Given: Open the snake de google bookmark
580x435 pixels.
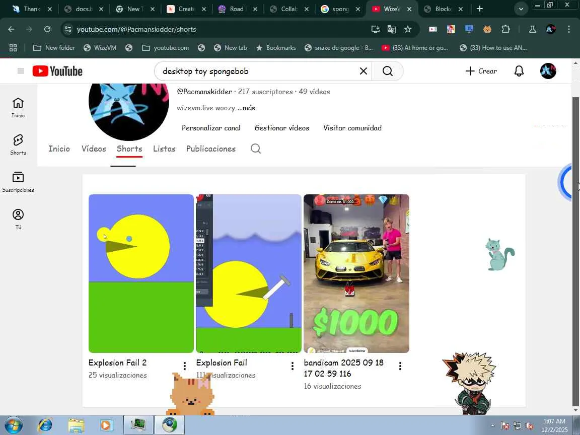Looking at the screenshot, I should click(339, 48).
